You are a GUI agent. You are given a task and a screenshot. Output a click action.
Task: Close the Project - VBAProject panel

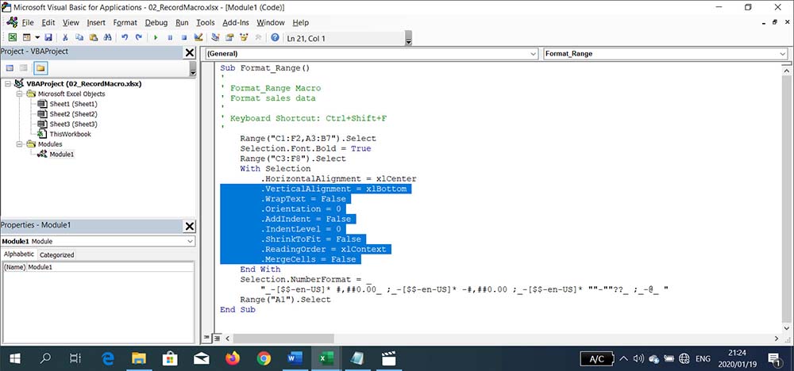(190, 52)
